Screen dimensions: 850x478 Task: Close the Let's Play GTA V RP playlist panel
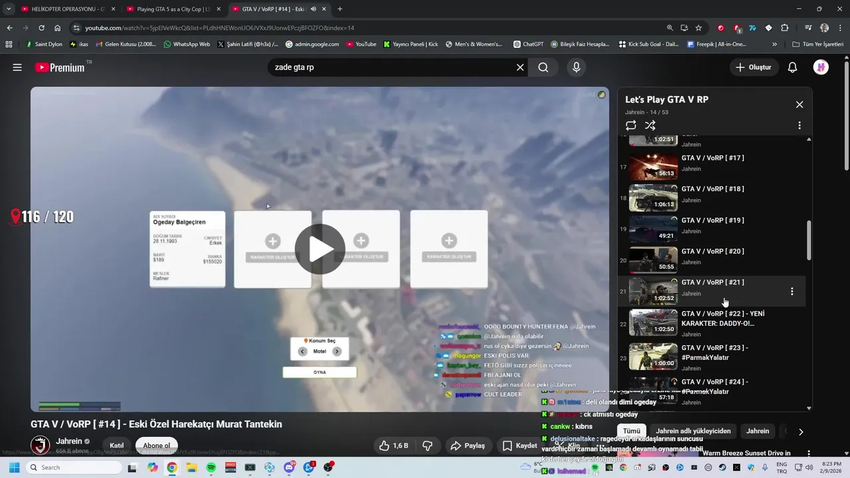[800, 104]
